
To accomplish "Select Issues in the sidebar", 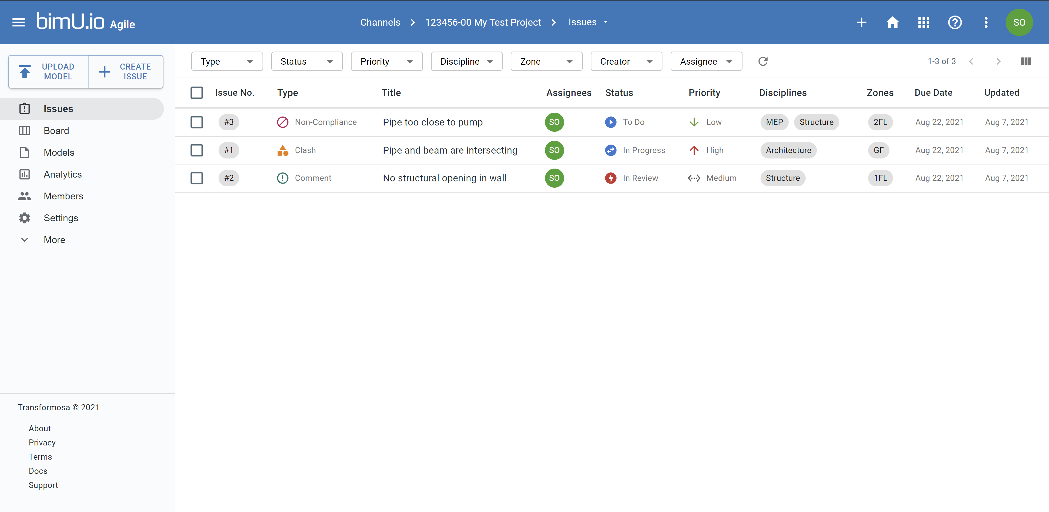I will tap(82, 109).
